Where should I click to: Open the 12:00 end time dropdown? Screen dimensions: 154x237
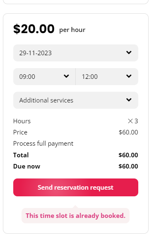click(107, 76)
